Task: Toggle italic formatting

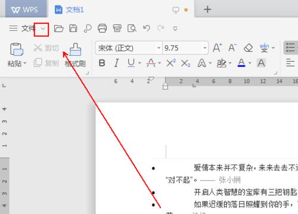Action: [116, 63]
